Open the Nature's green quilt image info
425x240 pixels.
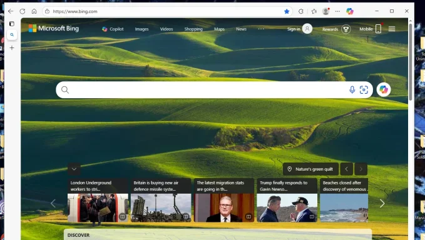point(310,169)
